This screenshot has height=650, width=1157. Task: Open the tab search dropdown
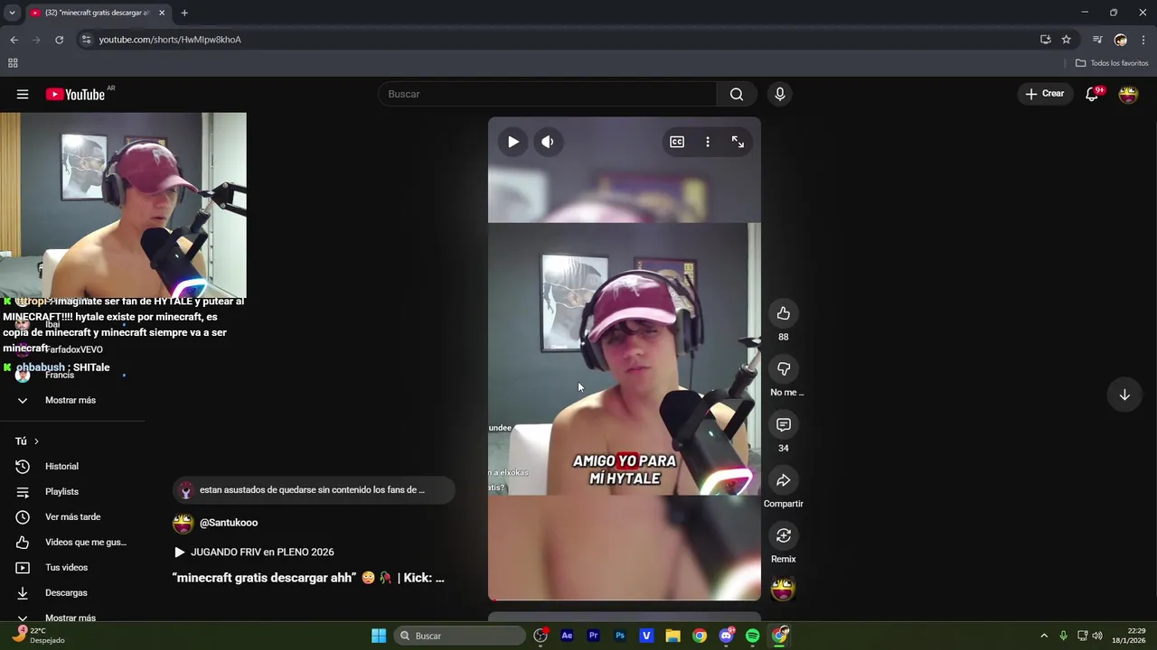[12, 13]
